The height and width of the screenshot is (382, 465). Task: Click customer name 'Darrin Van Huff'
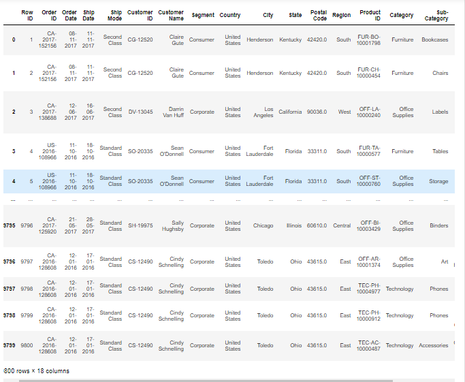click(x=173, y=112)
